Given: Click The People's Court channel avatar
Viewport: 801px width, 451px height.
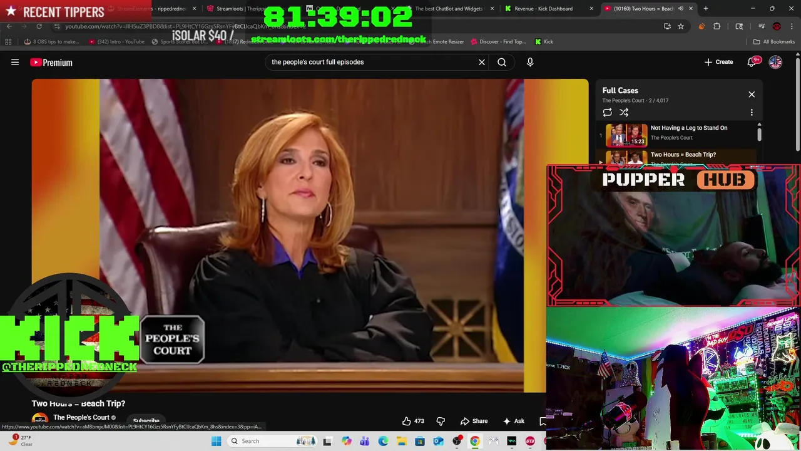Looking at the screenshot, I should pyautogui.click(x=40, y=420).
